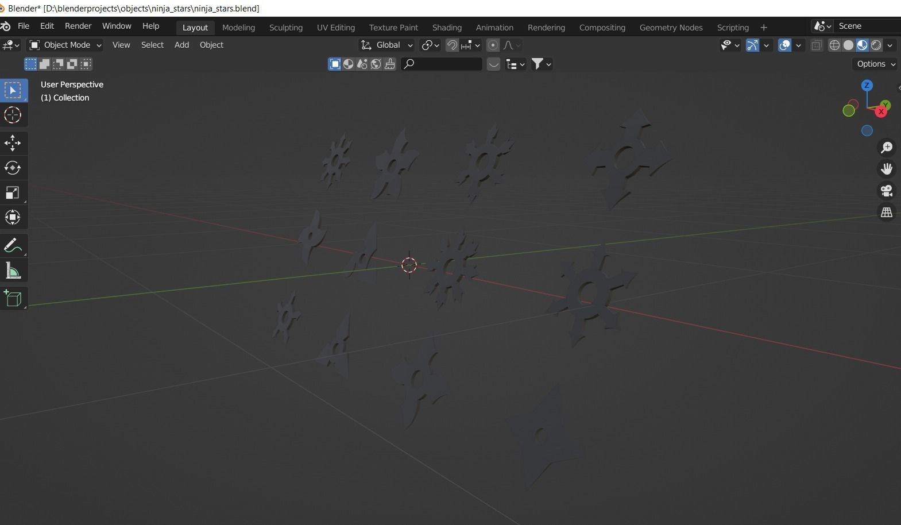Click the highlighted square icon left of search
This screenshot has width=901, height=525.
(335, 64)
